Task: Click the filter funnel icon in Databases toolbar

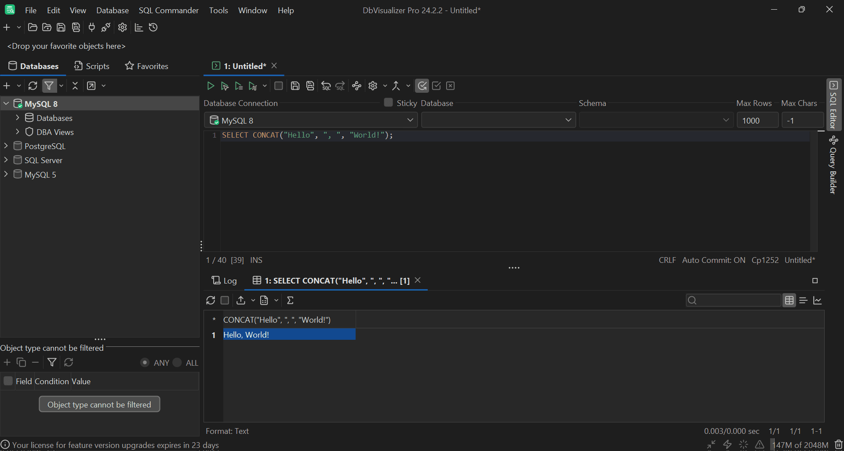Action: (x=49, y=86)
